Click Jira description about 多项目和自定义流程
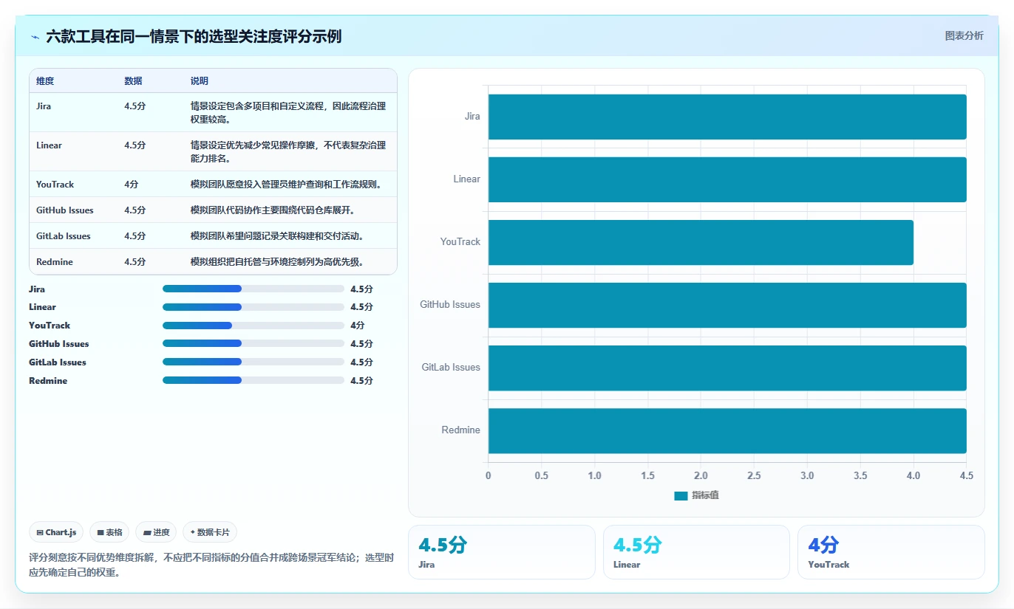The image size is (1014, 609). point(288,112)
